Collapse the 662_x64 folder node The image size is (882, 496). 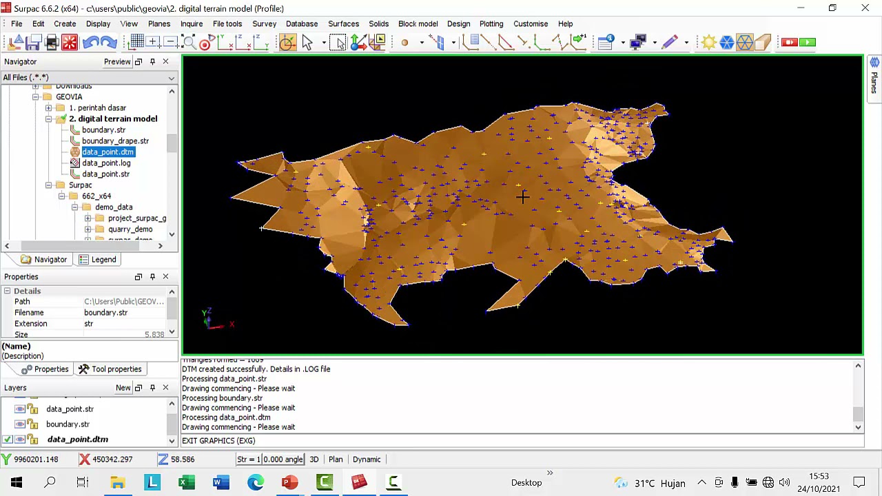[x=61, y=196]
